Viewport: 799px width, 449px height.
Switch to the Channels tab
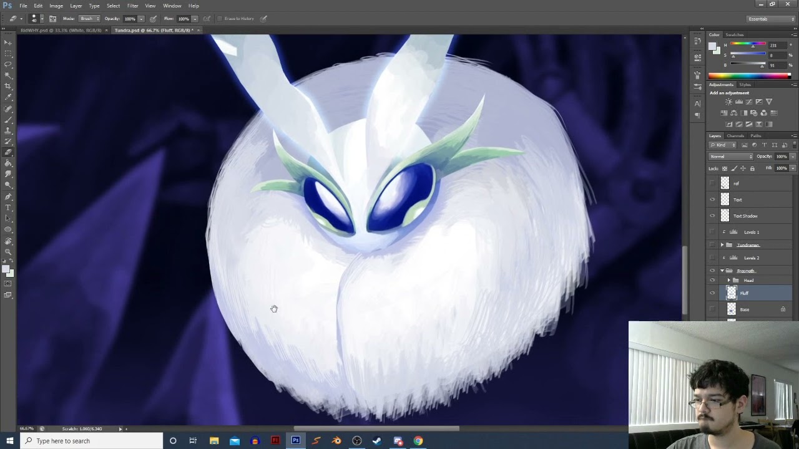(x=735, y=136)
